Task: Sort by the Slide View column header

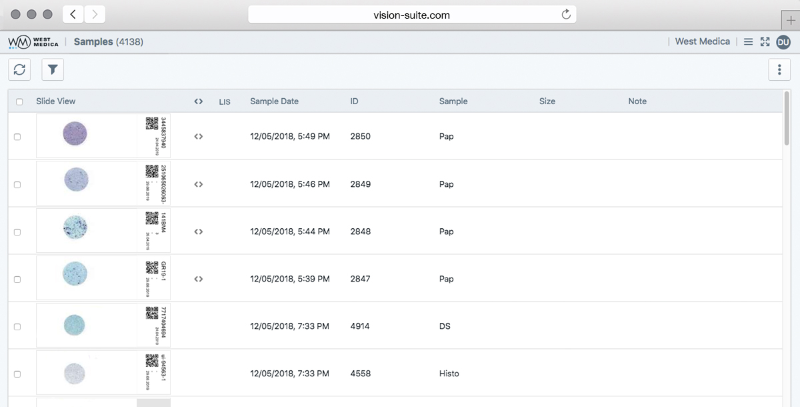Action: click(56, 101)
